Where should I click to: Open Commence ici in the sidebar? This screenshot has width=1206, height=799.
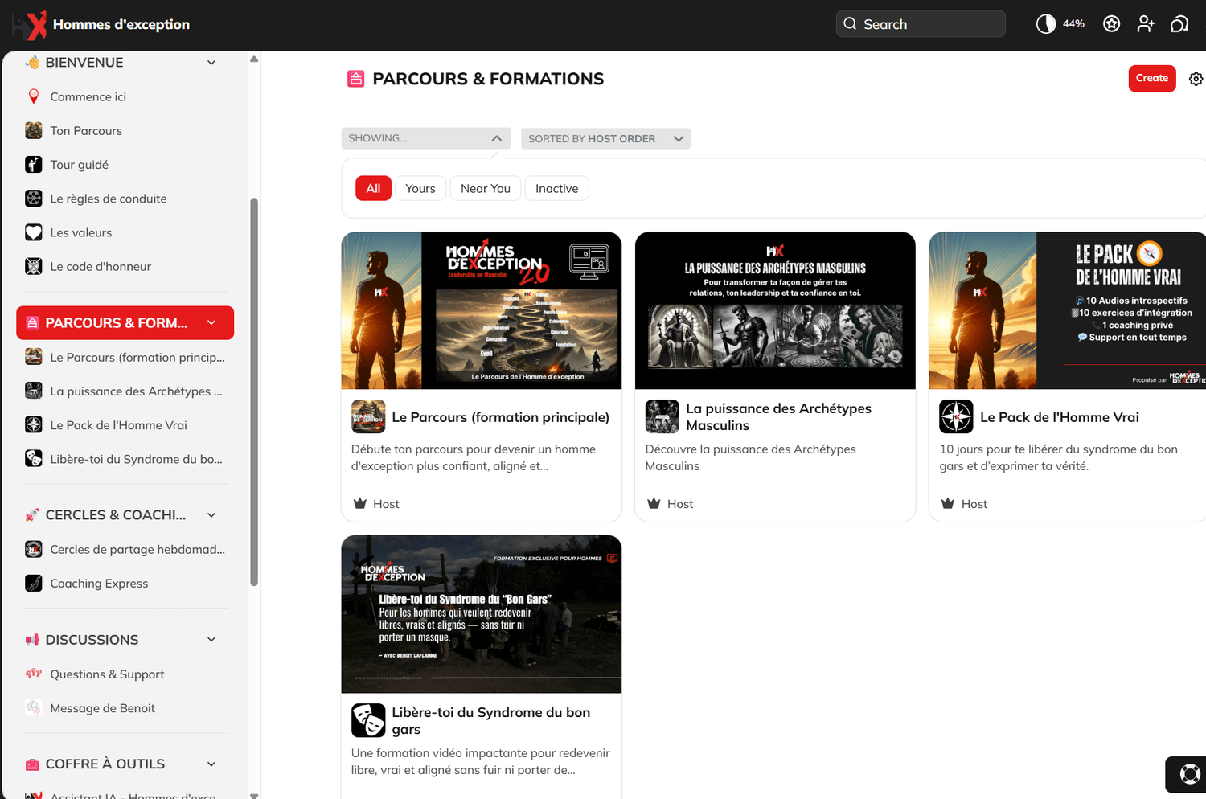pyautogui.click(x=88, y=96)
